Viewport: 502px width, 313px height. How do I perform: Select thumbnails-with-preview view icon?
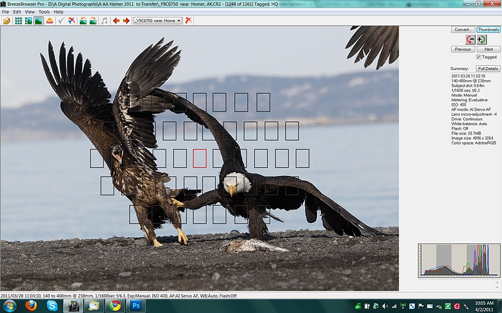(28, 21)
